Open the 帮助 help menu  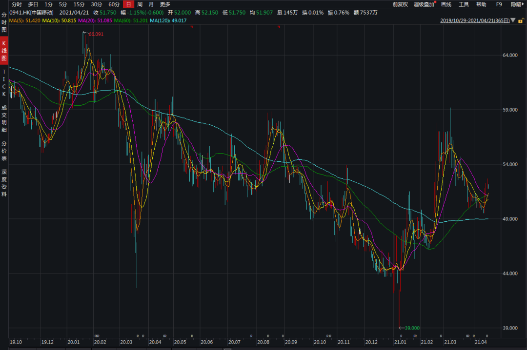481,4
